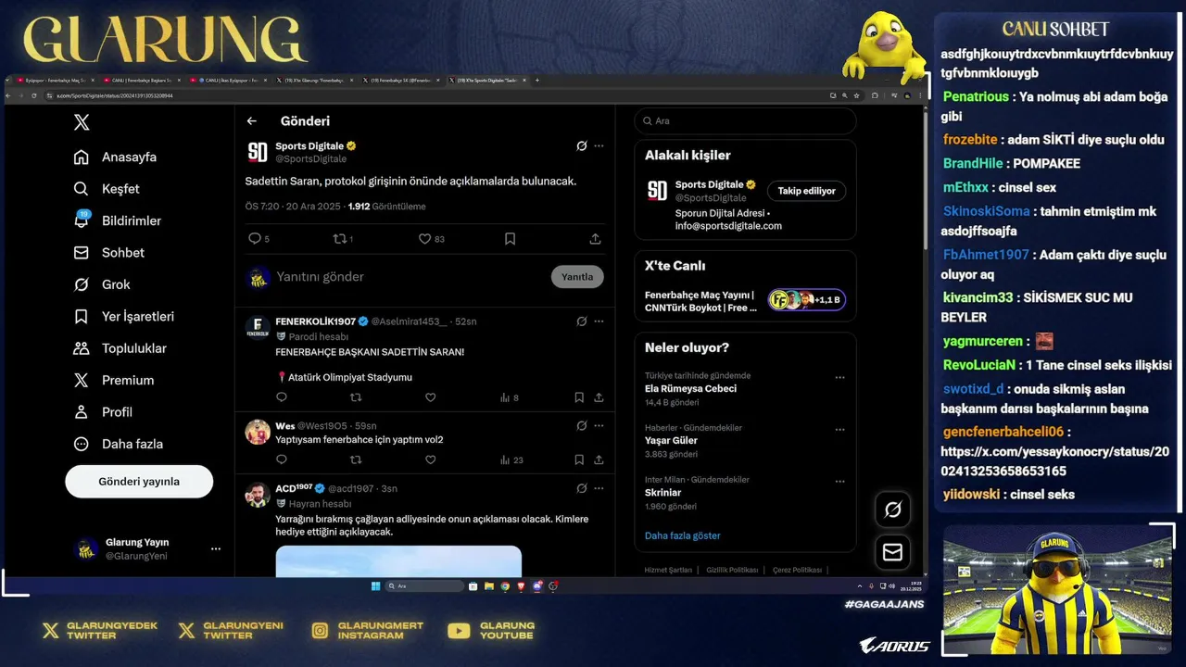
Task: Open Profil in the sidebar
Action: [x=103, y=412]
